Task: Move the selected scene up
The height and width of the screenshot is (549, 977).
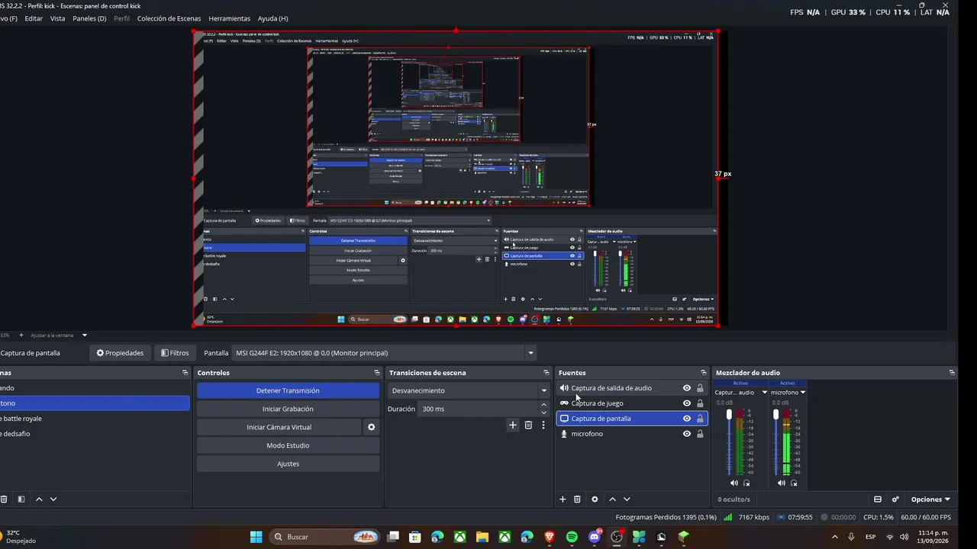Action: [x=39, y=499]
